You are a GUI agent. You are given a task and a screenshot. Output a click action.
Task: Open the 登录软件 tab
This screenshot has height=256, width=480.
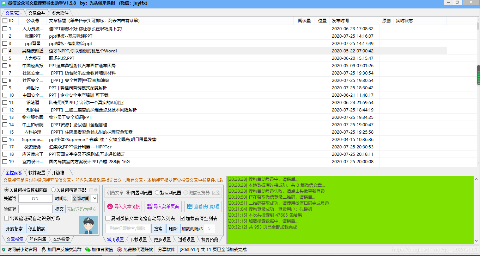[x=60, y=13]
